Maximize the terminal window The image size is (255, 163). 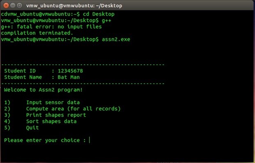tap(19, 5)
